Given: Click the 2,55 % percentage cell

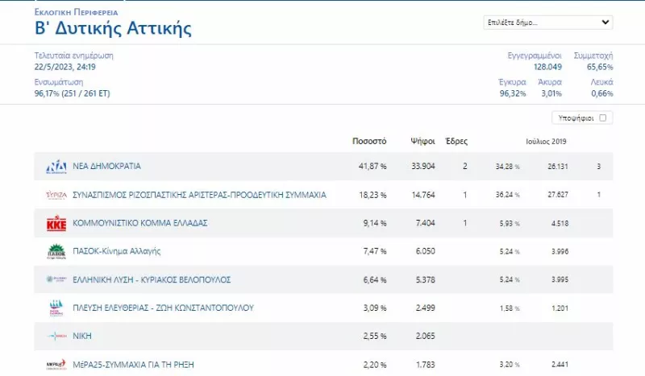Looking at the screenshot, I should (x=375, y=336).
